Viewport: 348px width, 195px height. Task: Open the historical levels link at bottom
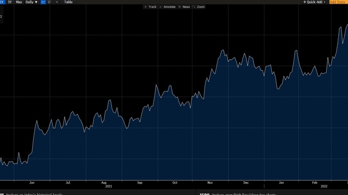tap(34, 194)
